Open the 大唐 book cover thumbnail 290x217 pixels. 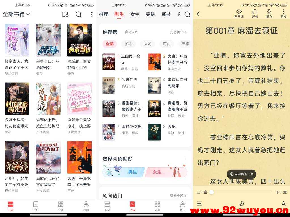click(x=154, y=62)
